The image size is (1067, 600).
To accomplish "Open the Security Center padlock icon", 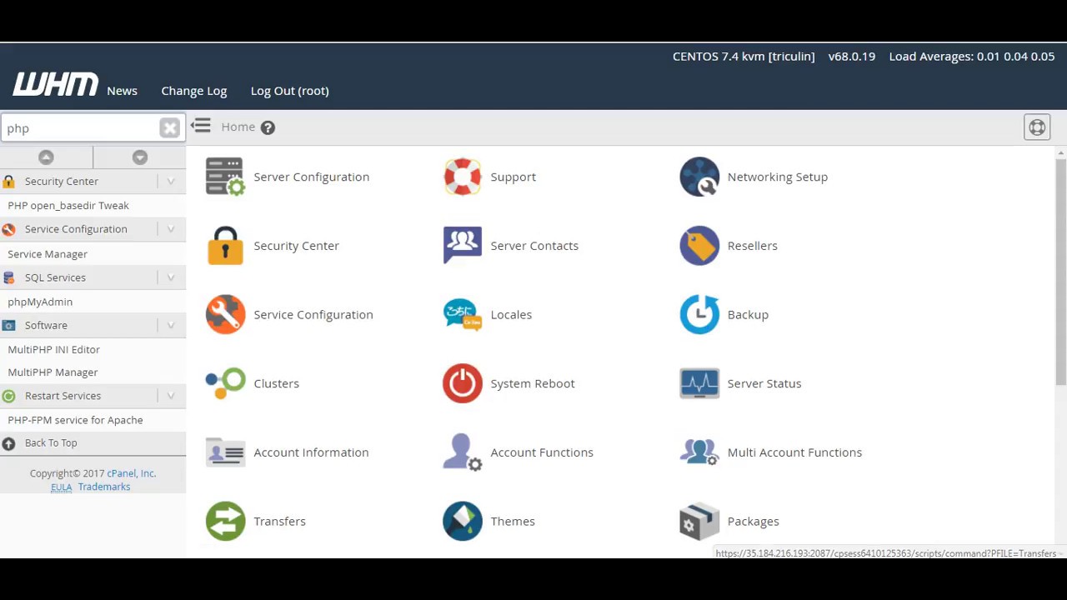I will point(225,246).
